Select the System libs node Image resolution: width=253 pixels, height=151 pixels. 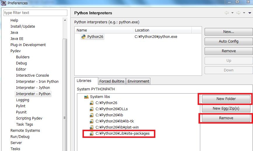tap(100, 97)
